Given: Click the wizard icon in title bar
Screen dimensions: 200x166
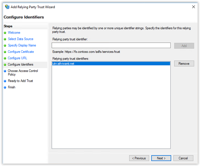Looking at the screenshot, I should 7,7.
